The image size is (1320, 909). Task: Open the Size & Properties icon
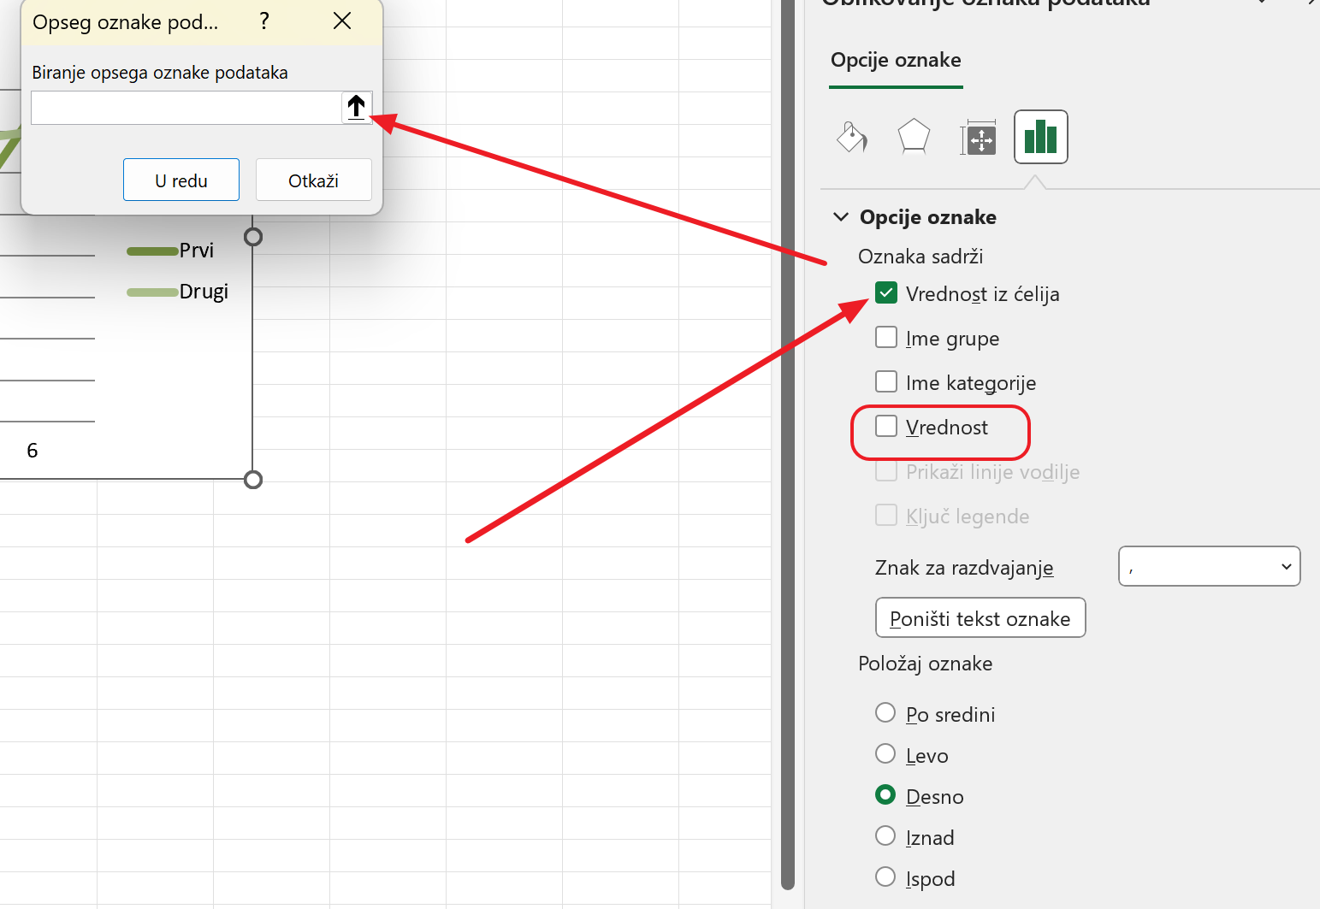(978, 138)
